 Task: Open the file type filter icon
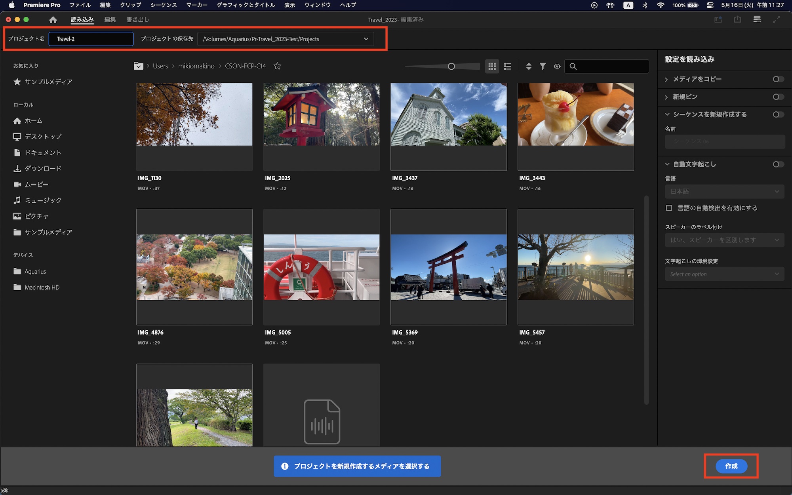point(543,67)
